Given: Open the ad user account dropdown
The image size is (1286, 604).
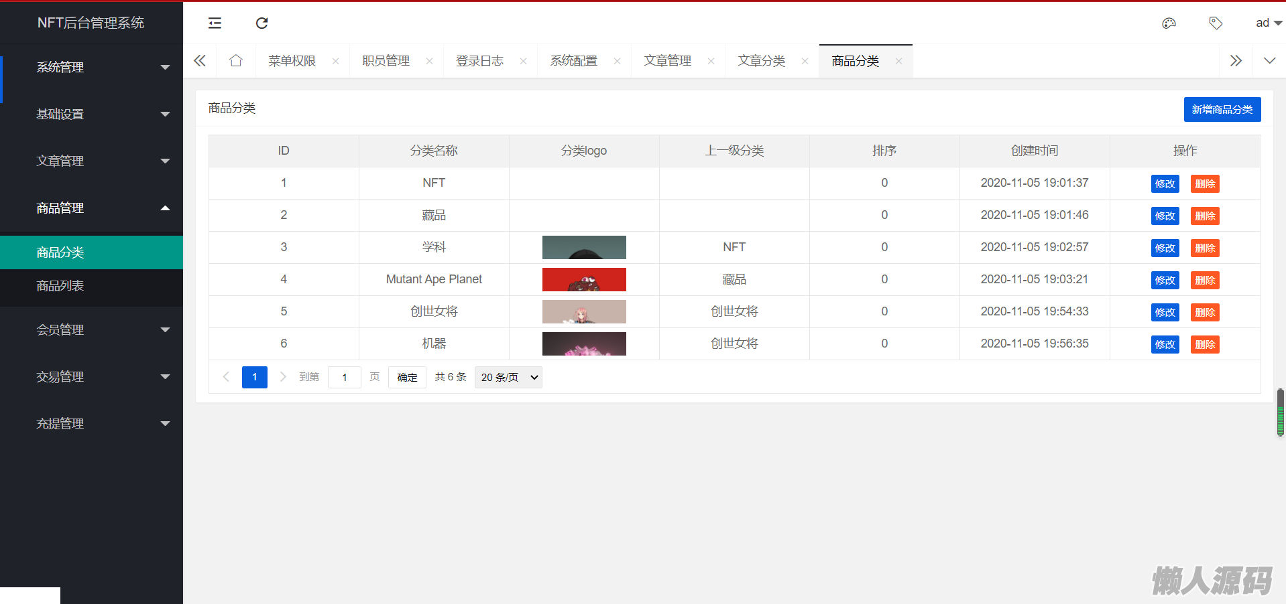Looking at the screenshot, I should point(1268,23).
